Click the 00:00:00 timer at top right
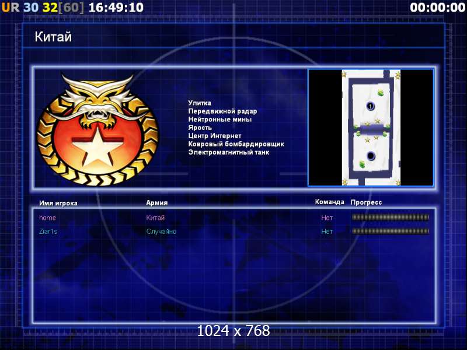This screenshot has width=467, height=350. [437, 8]
